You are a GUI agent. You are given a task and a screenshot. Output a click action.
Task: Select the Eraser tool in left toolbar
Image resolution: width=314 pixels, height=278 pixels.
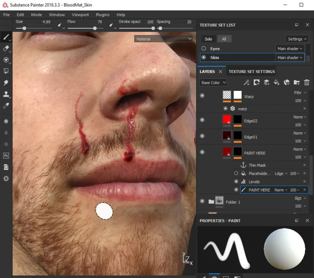tap(6, 48)
